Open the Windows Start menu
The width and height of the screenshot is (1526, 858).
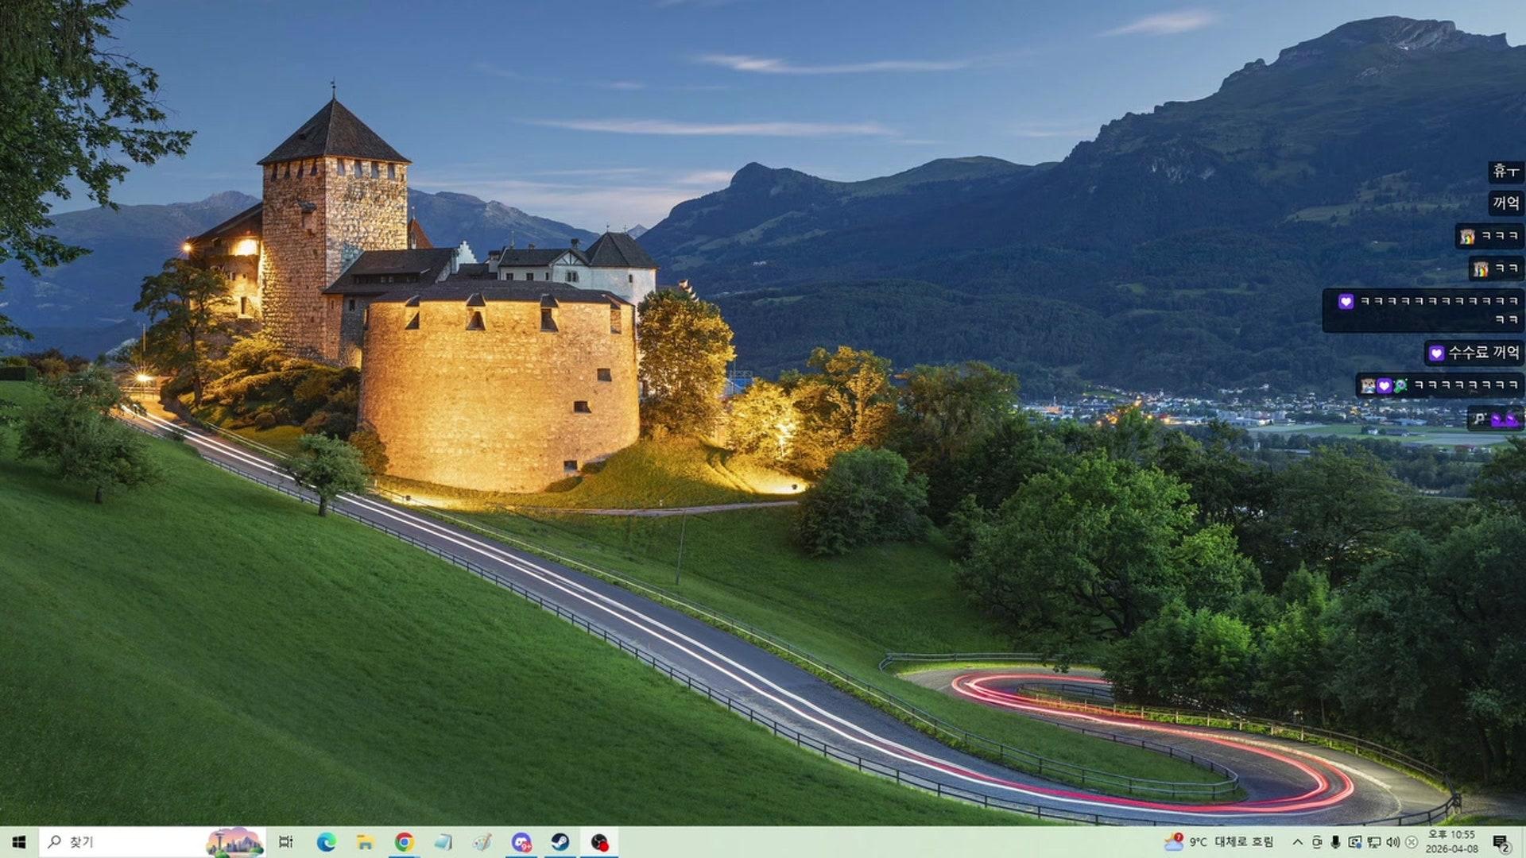pos(19,842)
